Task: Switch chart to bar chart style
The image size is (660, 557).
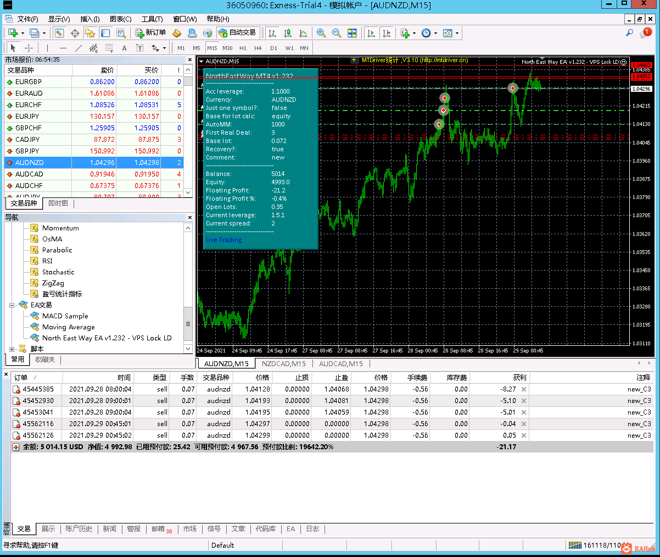Action: click(x=272, y=33)
